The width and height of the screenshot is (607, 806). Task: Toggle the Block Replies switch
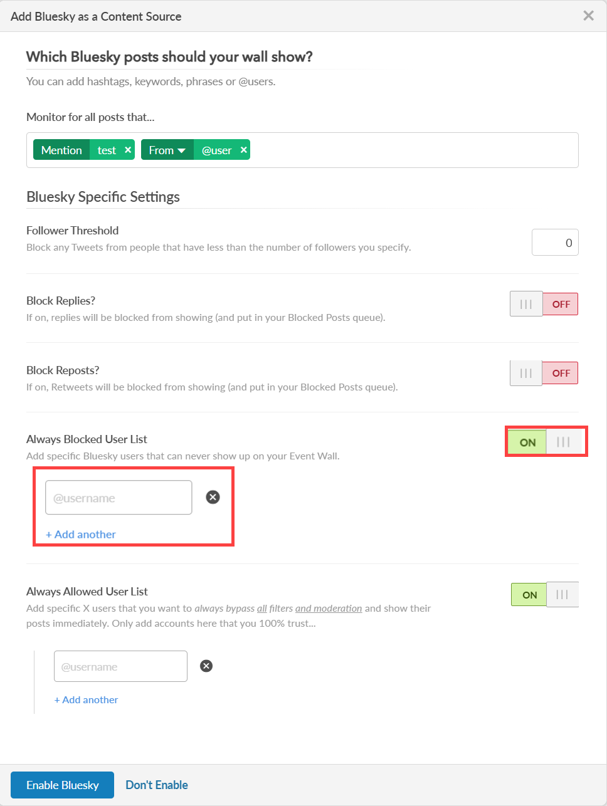tap(544, 304)
